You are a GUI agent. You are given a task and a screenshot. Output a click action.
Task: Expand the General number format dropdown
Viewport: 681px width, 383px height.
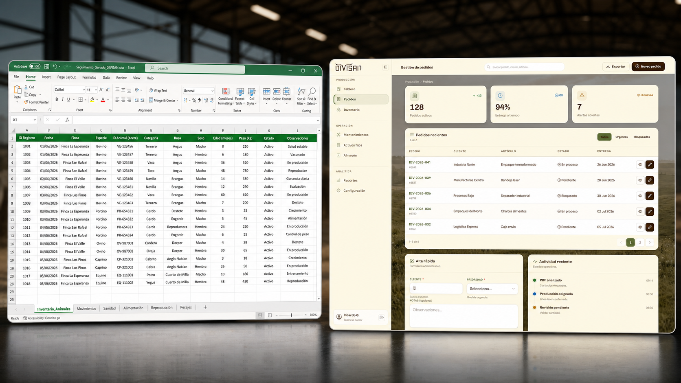(x=198, y=91)
